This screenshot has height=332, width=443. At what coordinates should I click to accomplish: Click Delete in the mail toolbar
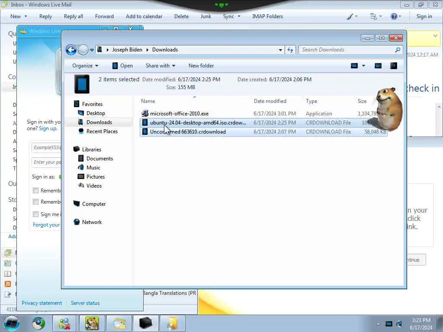181,16
